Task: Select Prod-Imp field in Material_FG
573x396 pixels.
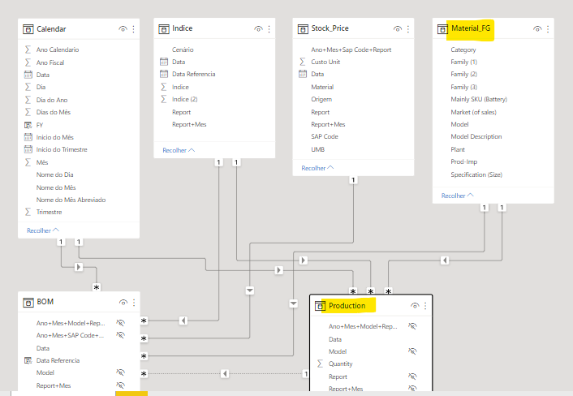Action: click(464, 161)
